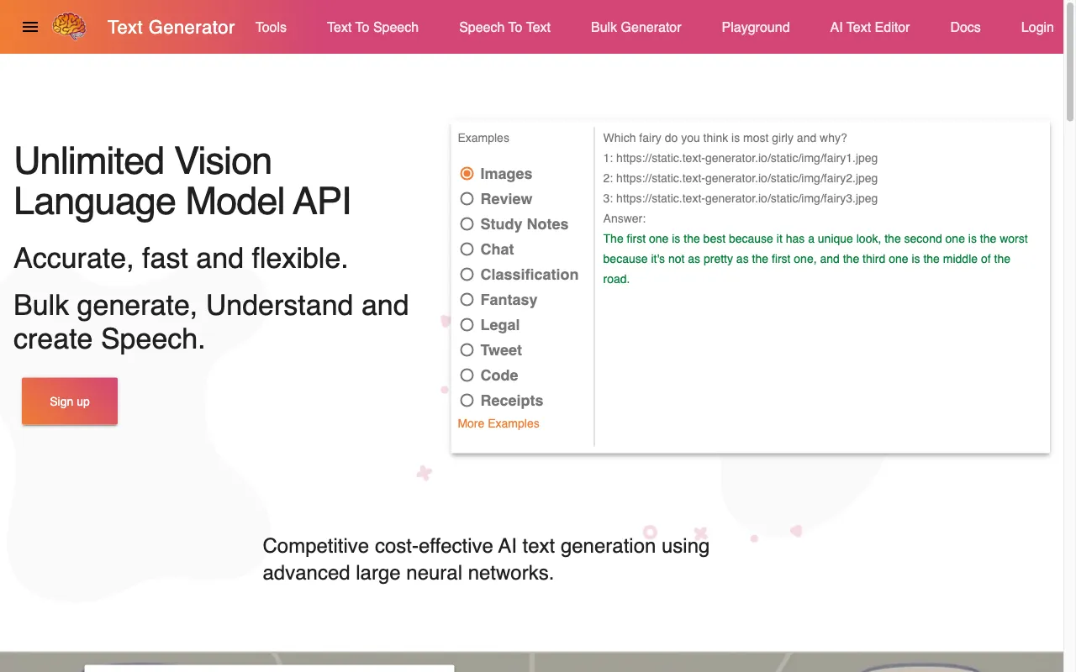This screenshot has width=1076, height=672.
Task: Click the brain logo icon
Action: point(69,27)
